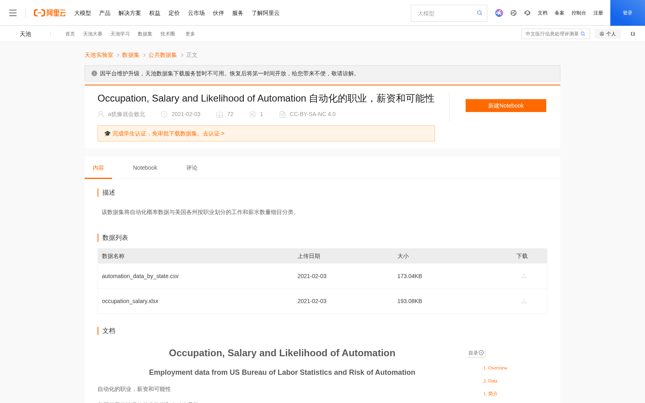Download occupation_salary.xlsx via its download icon

(x=524, y=301)
